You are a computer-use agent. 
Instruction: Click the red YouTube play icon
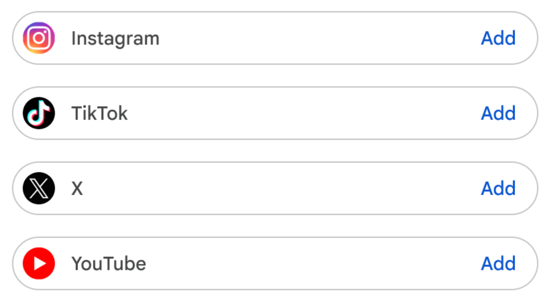39,263
